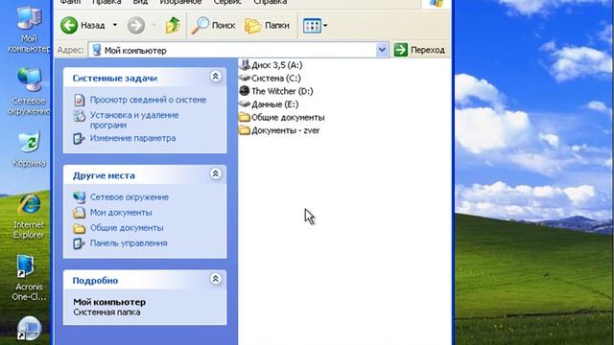Open Просмотр сведений о системе link
This screenshot has height=345, width=614.
pyautogui.click(x=148, y=100)
